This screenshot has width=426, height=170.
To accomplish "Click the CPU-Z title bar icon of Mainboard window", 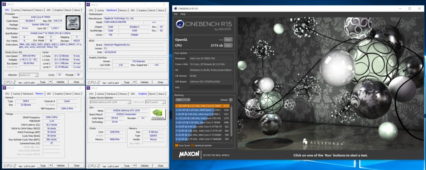I will 89,4.
